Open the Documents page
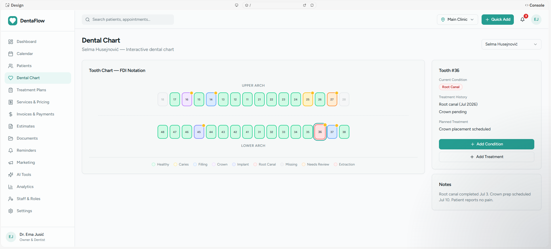Screen dimensions: 551x249 (38, 138)
